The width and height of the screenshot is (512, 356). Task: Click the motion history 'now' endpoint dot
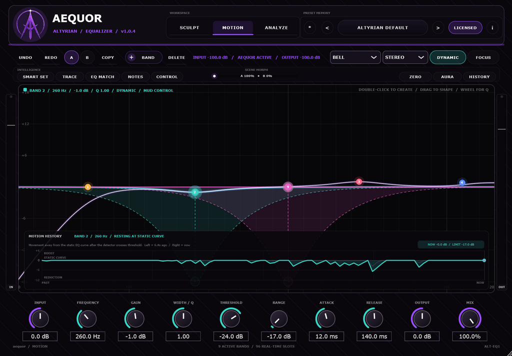tap(484, 260)
